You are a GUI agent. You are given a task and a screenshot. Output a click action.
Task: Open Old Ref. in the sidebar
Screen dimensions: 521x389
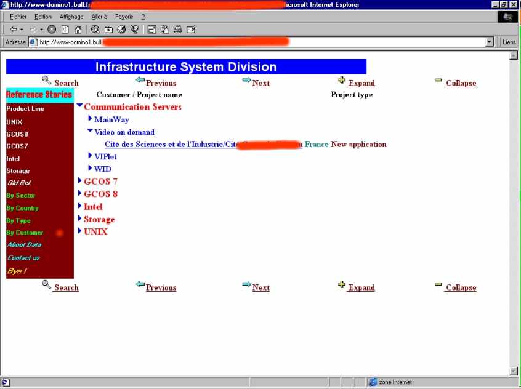[x=19, y=183]
